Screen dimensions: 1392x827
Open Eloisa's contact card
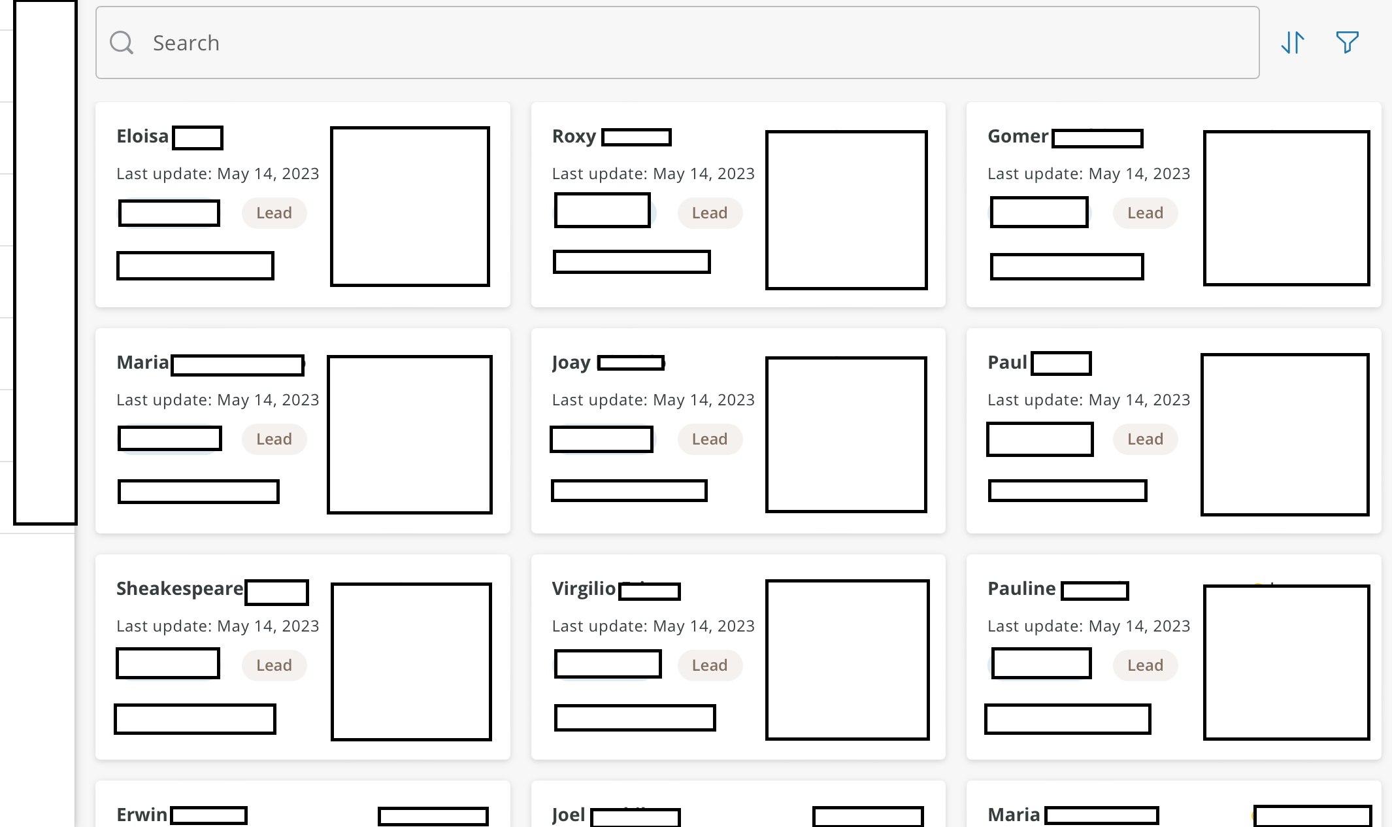click(x=143, y=137)
